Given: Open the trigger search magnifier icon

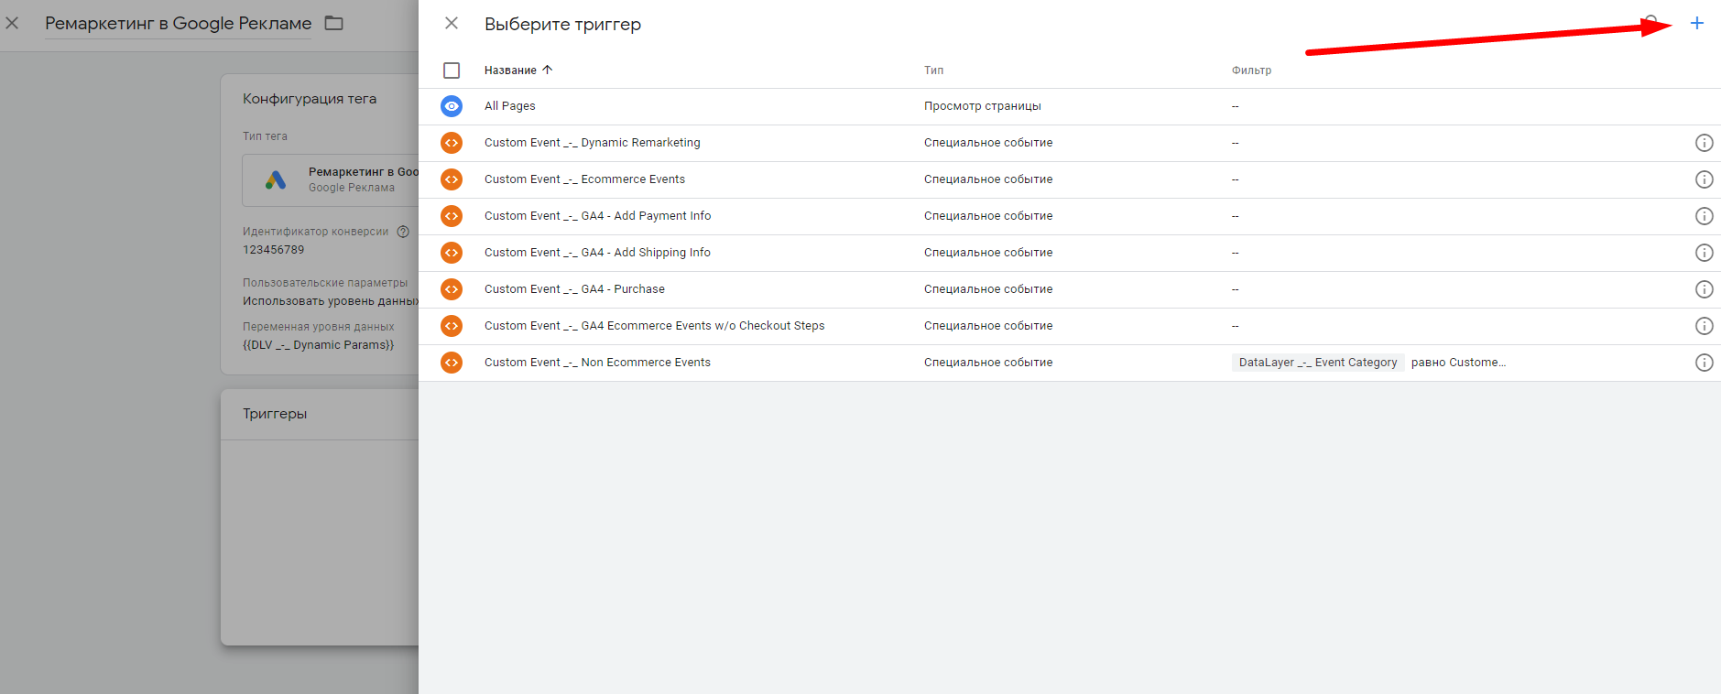Looking at the screenshot, I should 1650,22.
